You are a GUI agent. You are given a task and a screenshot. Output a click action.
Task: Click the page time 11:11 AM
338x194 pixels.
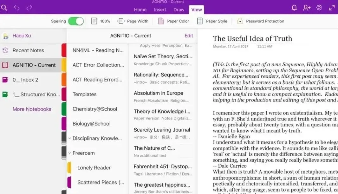tap(265, 46)
